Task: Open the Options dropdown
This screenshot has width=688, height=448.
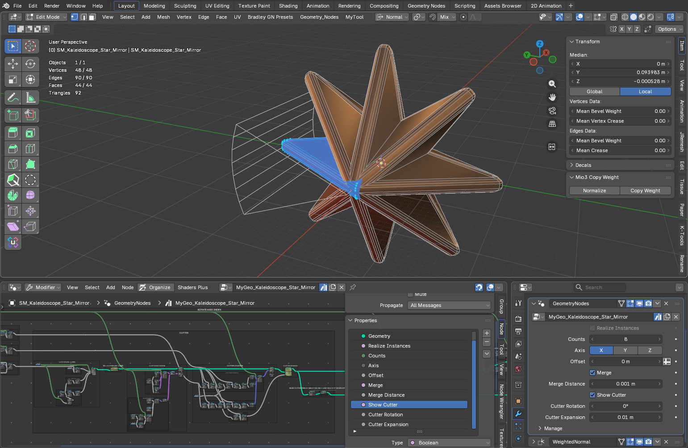Action: [x=670, y=29]
